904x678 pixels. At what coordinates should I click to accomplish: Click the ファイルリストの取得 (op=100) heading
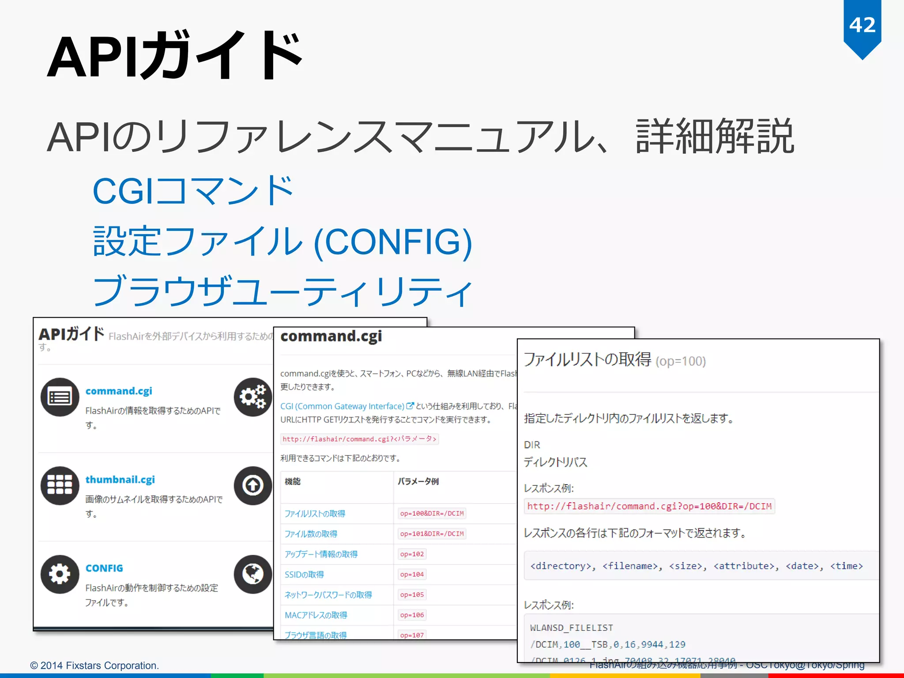coord(614,360)
